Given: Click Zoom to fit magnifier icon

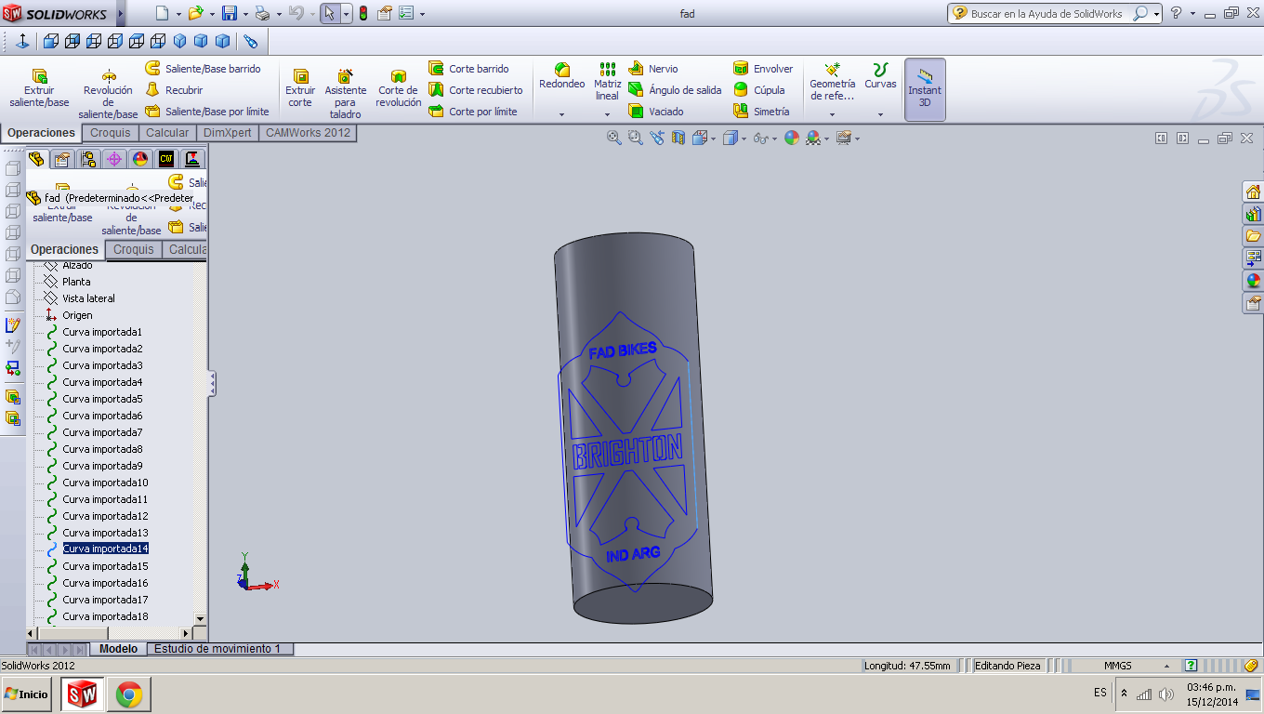Looking at the screenshot, I should tap(613, 138).
